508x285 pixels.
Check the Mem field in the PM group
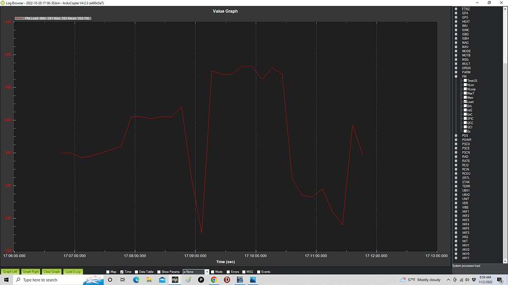pyautogui.click(x=465, y=97)
